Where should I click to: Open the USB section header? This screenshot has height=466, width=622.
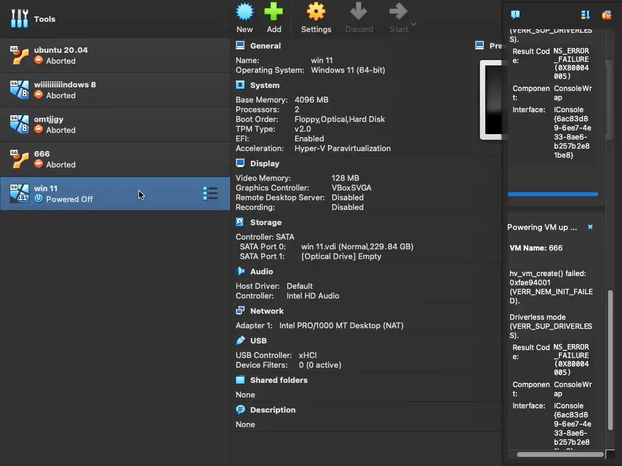tap(258, 341)
